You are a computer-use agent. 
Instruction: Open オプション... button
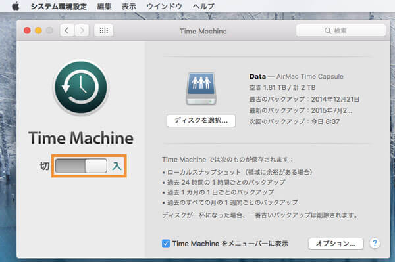coord(336,244)
